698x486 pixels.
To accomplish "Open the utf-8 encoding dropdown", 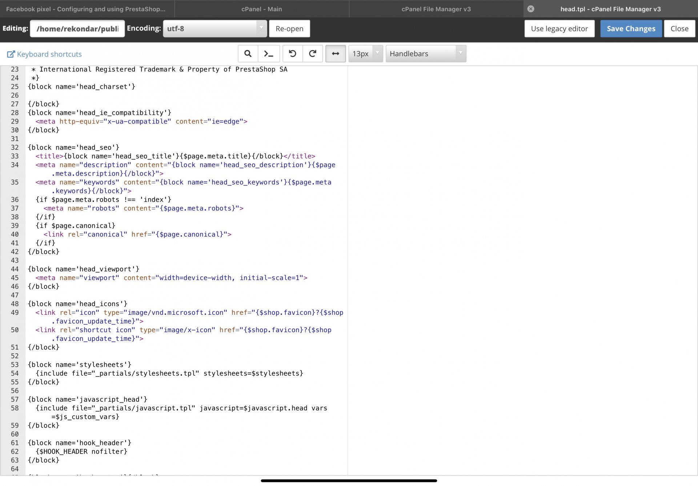I will click(x=215, y=28).
